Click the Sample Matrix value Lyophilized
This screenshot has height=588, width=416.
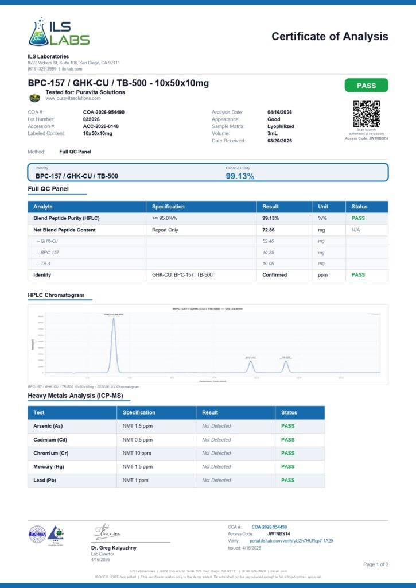pos(281,126)
